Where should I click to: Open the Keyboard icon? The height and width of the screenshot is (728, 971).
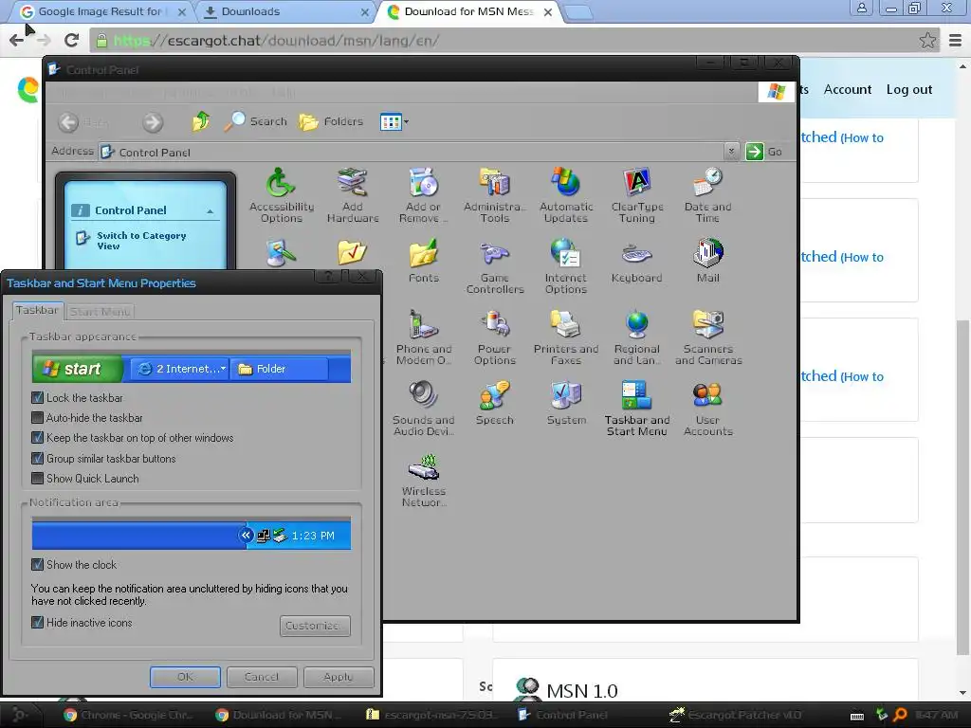[636, 261]
